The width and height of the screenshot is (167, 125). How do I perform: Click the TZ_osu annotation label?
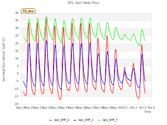click(28, 11)
